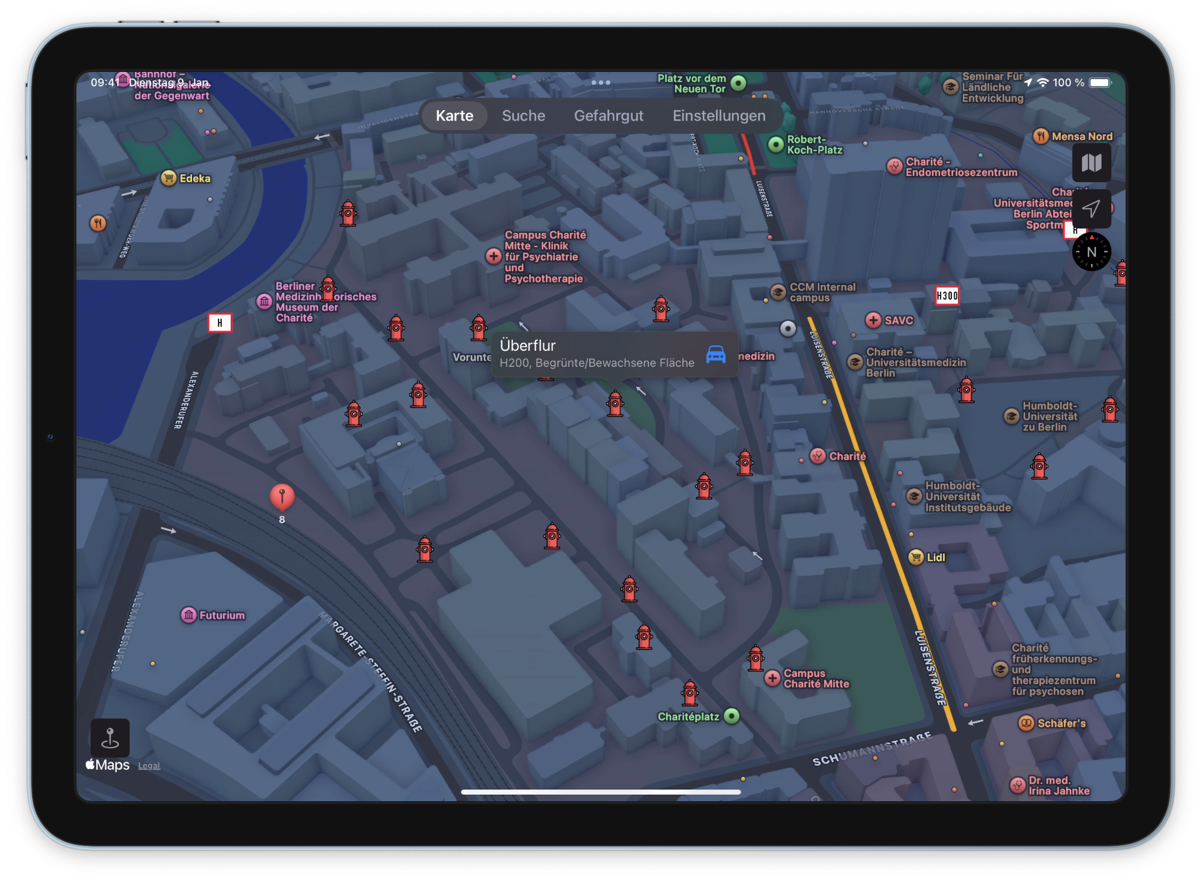1202x882 pixels.
Task: Select the Lidl shop marker
Action: click(x=916, y=557)
